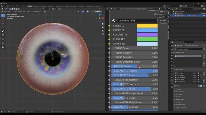Open the Object Mode dropdown
Image resolution: width=206 pixels, height=115 pixels.
point(7,11)
